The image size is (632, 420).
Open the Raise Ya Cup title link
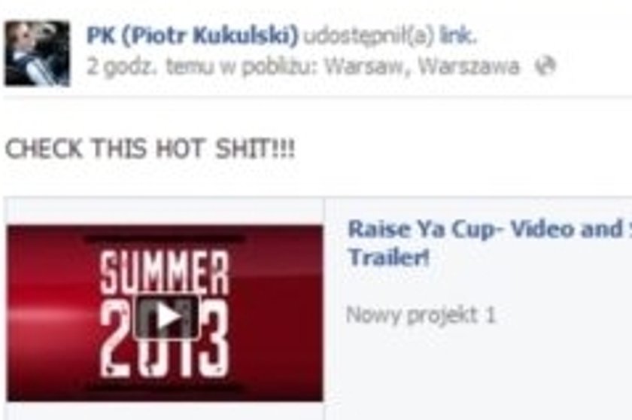489,229
